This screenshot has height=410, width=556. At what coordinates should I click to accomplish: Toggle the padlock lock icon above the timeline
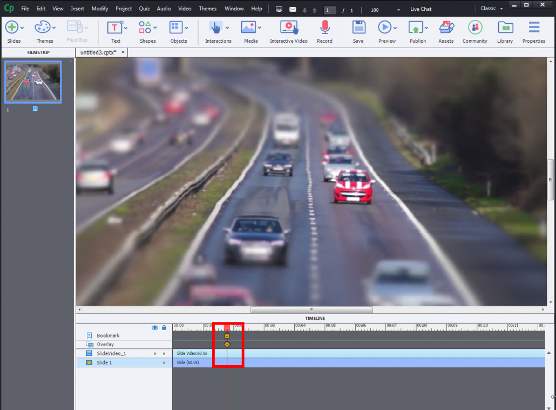pyautogui.click(x=164, y=327)
